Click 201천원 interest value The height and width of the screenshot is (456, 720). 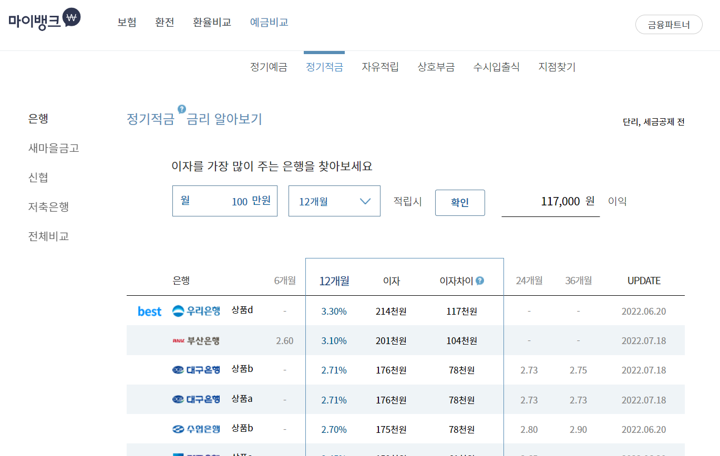pos(391,341)
